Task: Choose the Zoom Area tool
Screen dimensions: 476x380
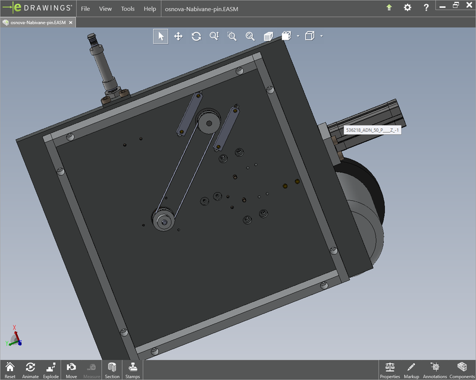Action: [231, 36]
